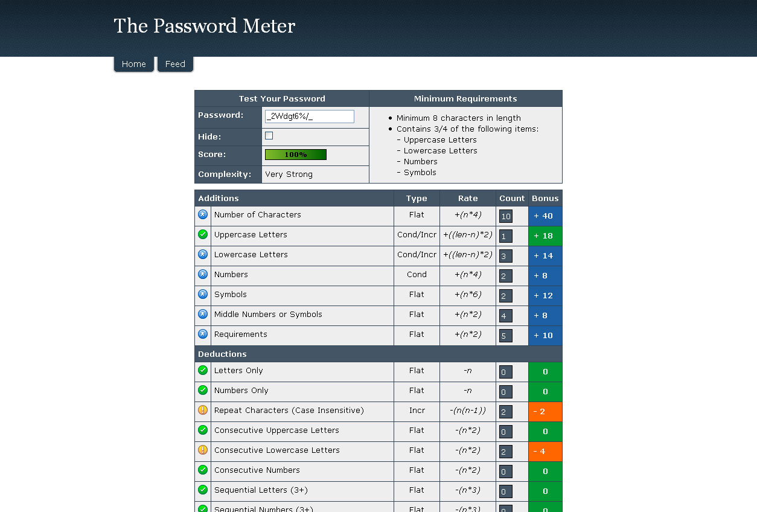This screenshot has height=512, width=757.
Task: Click into the Password input field
Action: coord(309,117)
